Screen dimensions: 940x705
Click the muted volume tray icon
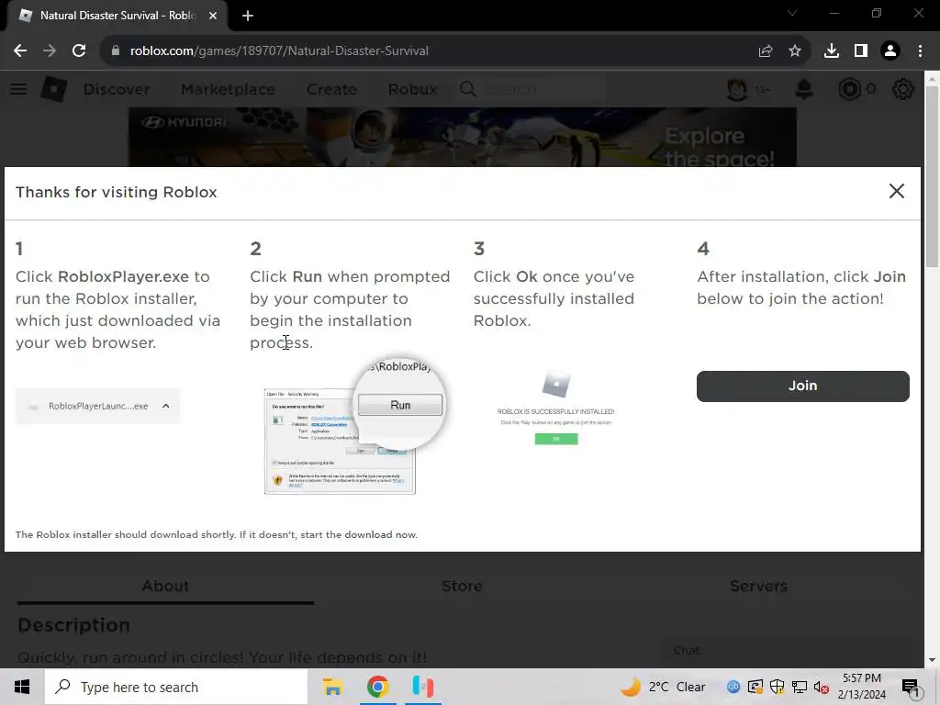[821, 687]
